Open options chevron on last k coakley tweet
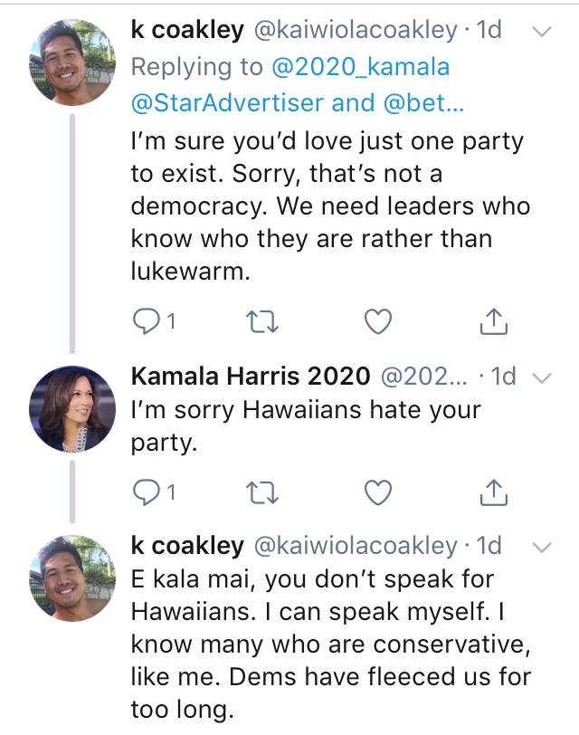This screenshot has width=579, height=735. tap(541, 548)
